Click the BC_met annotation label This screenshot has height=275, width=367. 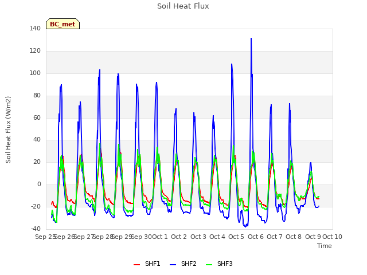pos(63,24)
